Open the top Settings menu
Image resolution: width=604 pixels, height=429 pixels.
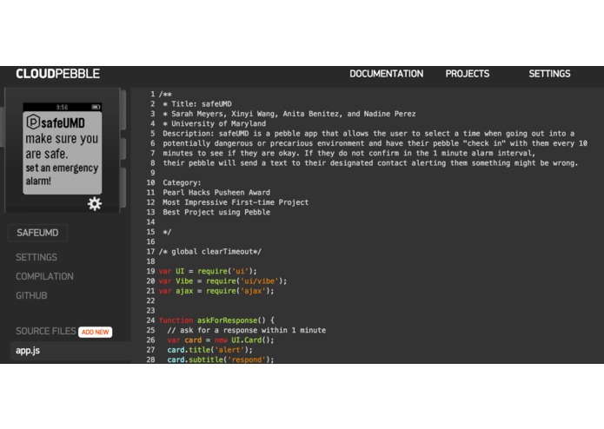click(x=549, y=74)
